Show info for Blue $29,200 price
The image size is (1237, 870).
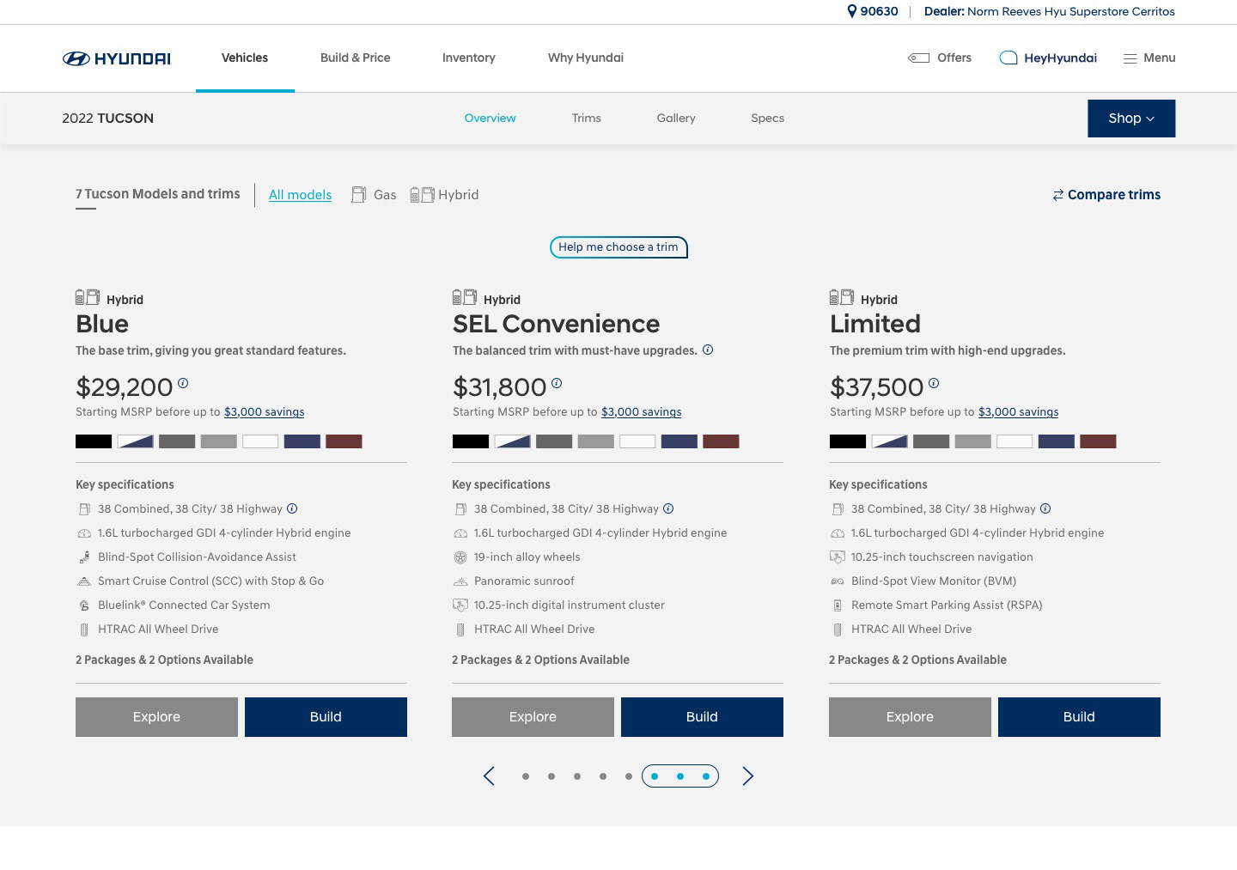pyautogui.click(x=183, y=383)
